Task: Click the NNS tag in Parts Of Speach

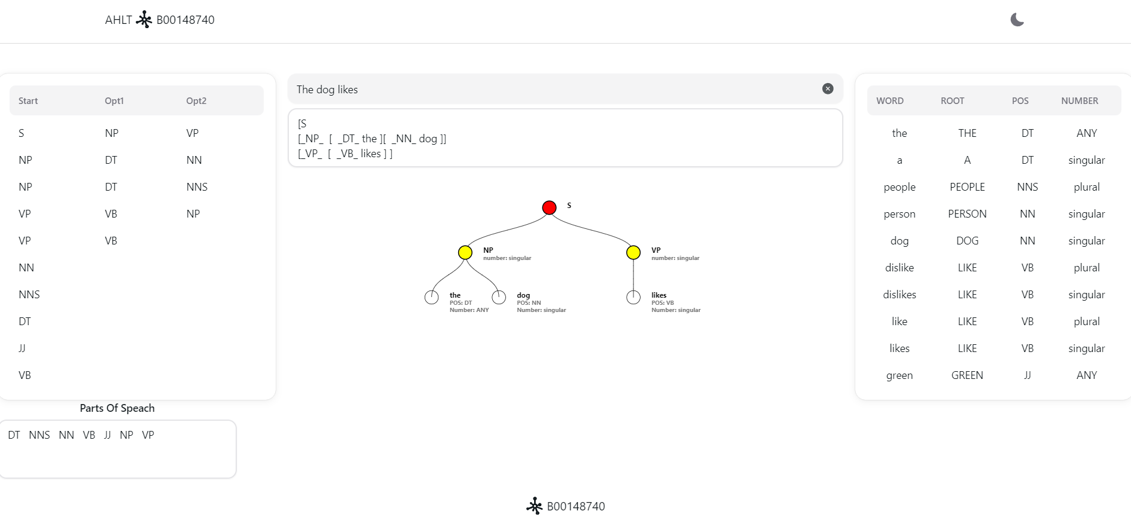Action: [x=39, y=435]
